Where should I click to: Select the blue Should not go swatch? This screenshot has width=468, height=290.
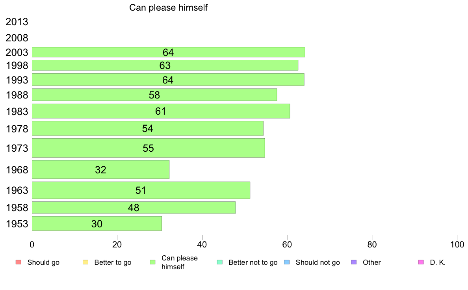tap(287, 262)
